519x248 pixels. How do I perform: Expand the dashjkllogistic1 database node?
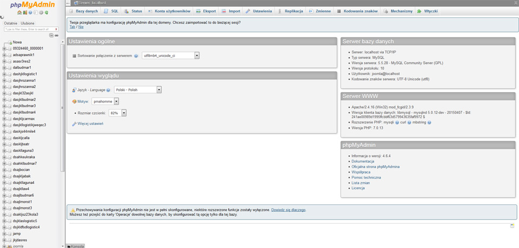click(4, 74)
